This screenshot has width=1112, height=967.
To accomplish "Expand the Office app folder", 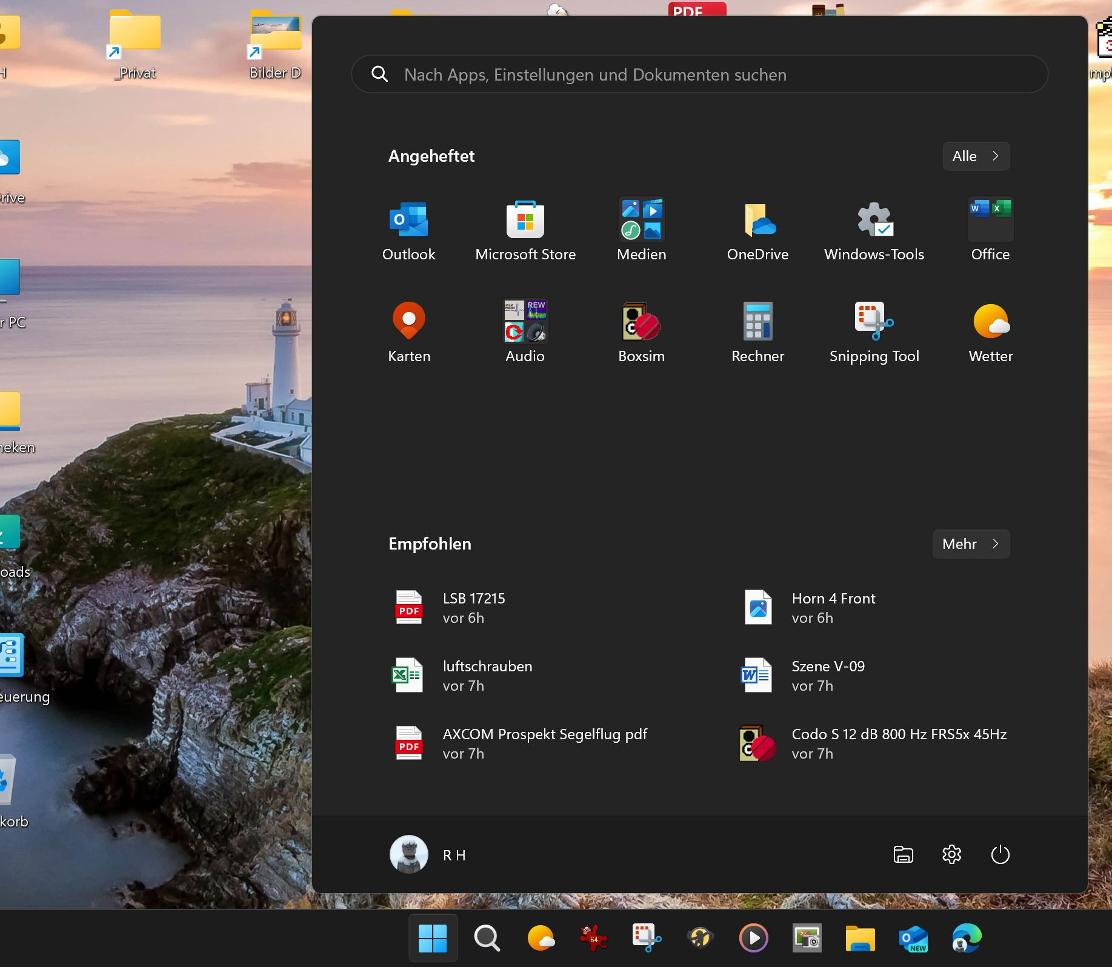I will [990, 230].
